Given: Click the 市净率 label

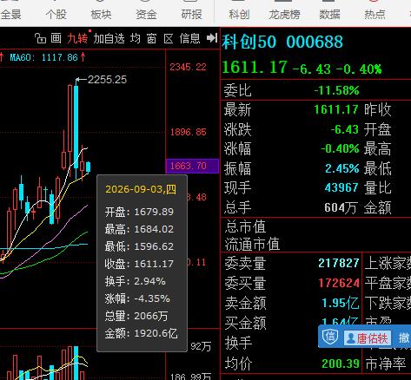Looking at the screenshot, I should click(x=386, y=364).
